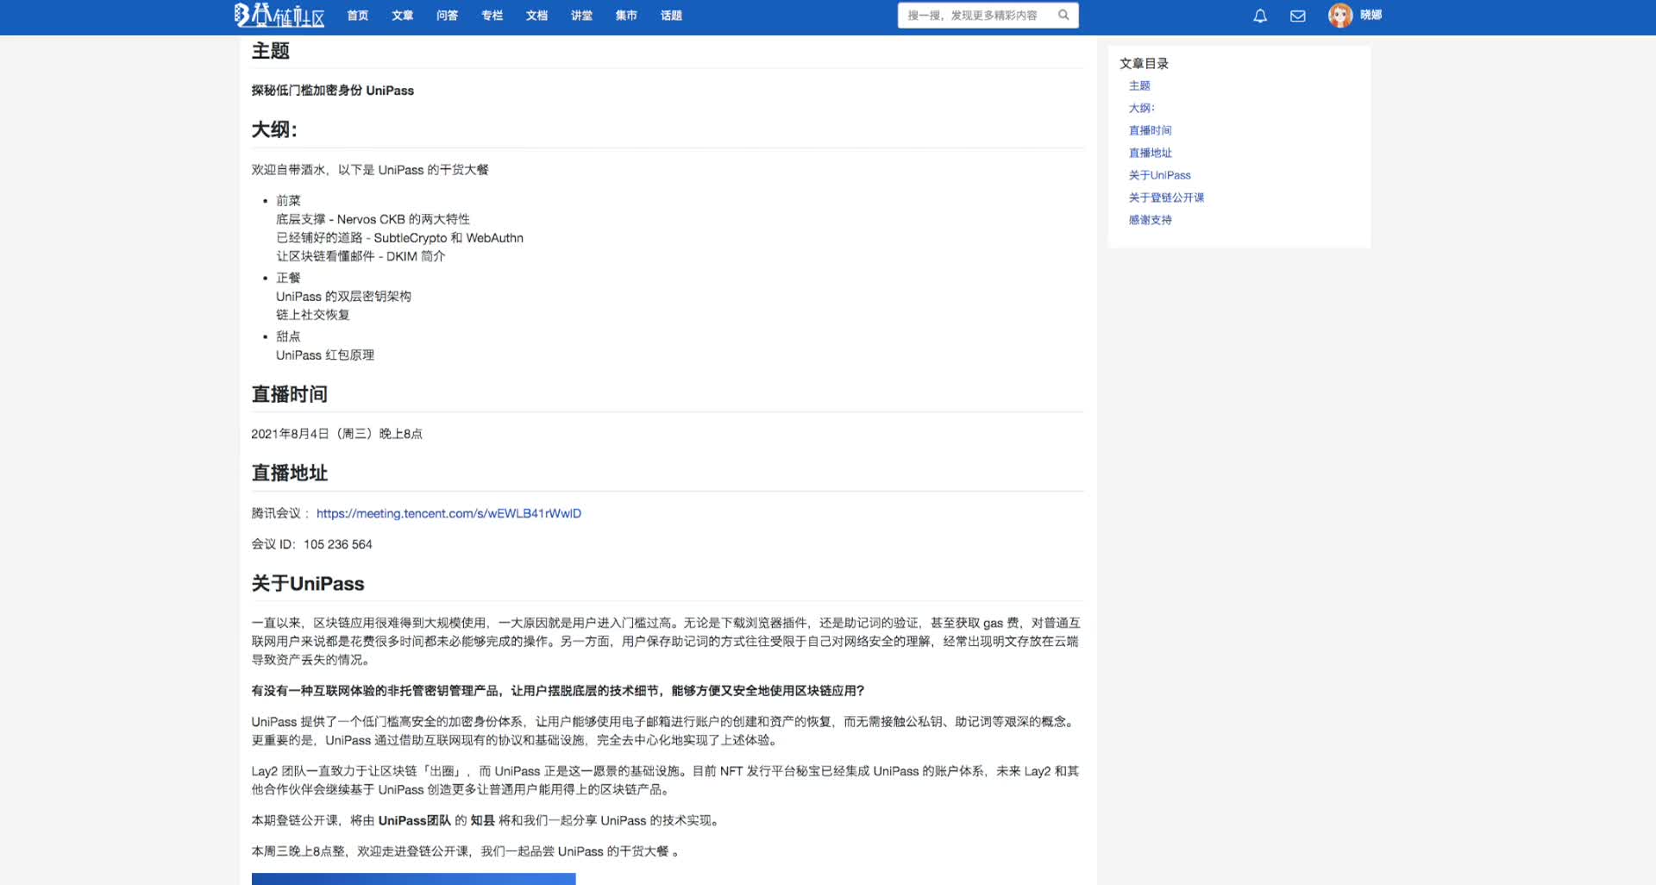The width and height of the screenshot is (1656, 885).
Task: Click the line mentioning SubtleCrypto 和 WebAuthn
Action: pyautogui.click(x=399, y=238)
